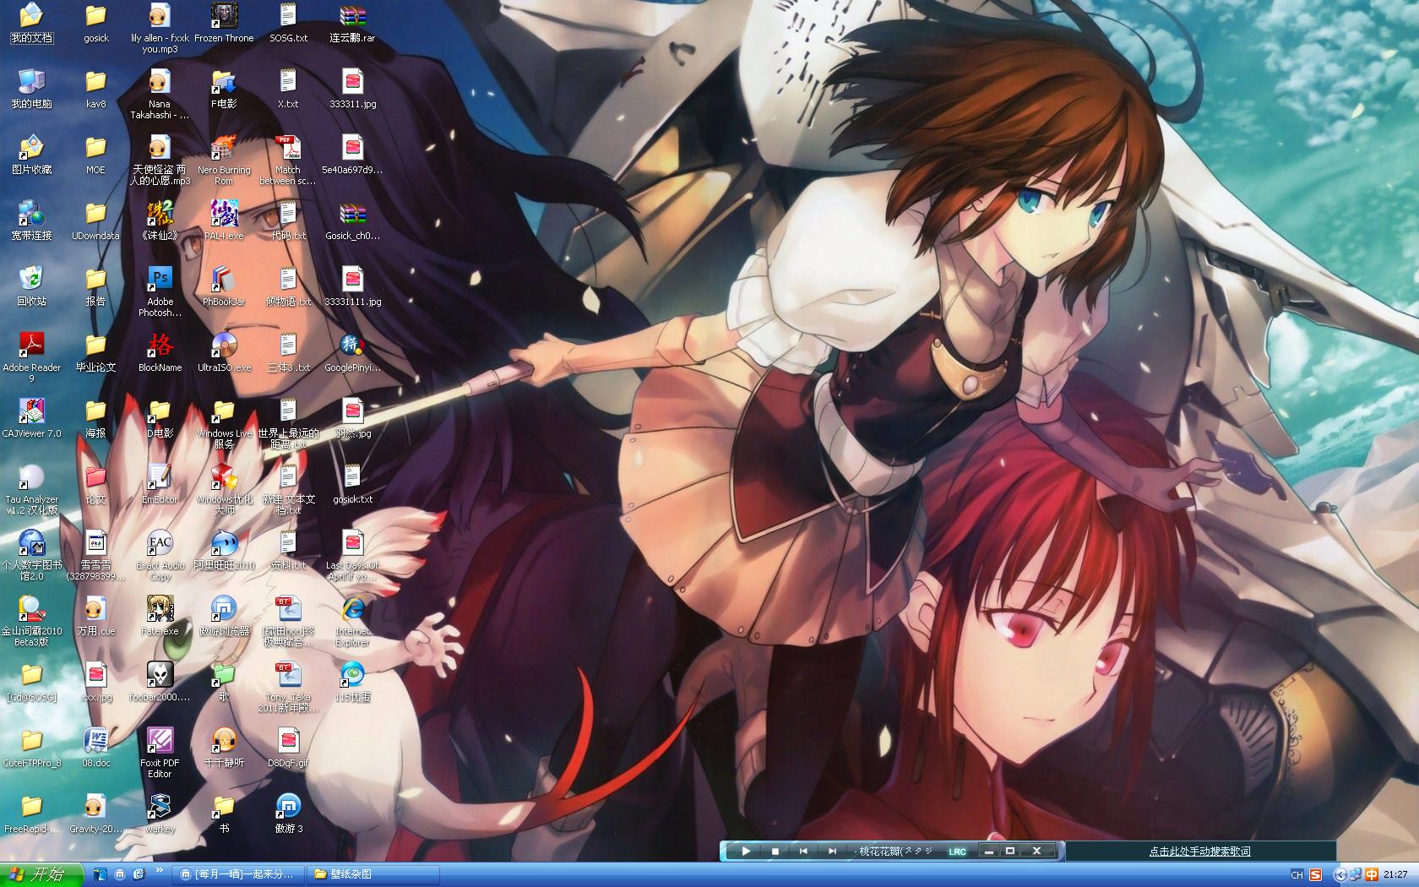
Task: Select the Adobe Photoshop shortcut icon
Action: pos(160,291)
